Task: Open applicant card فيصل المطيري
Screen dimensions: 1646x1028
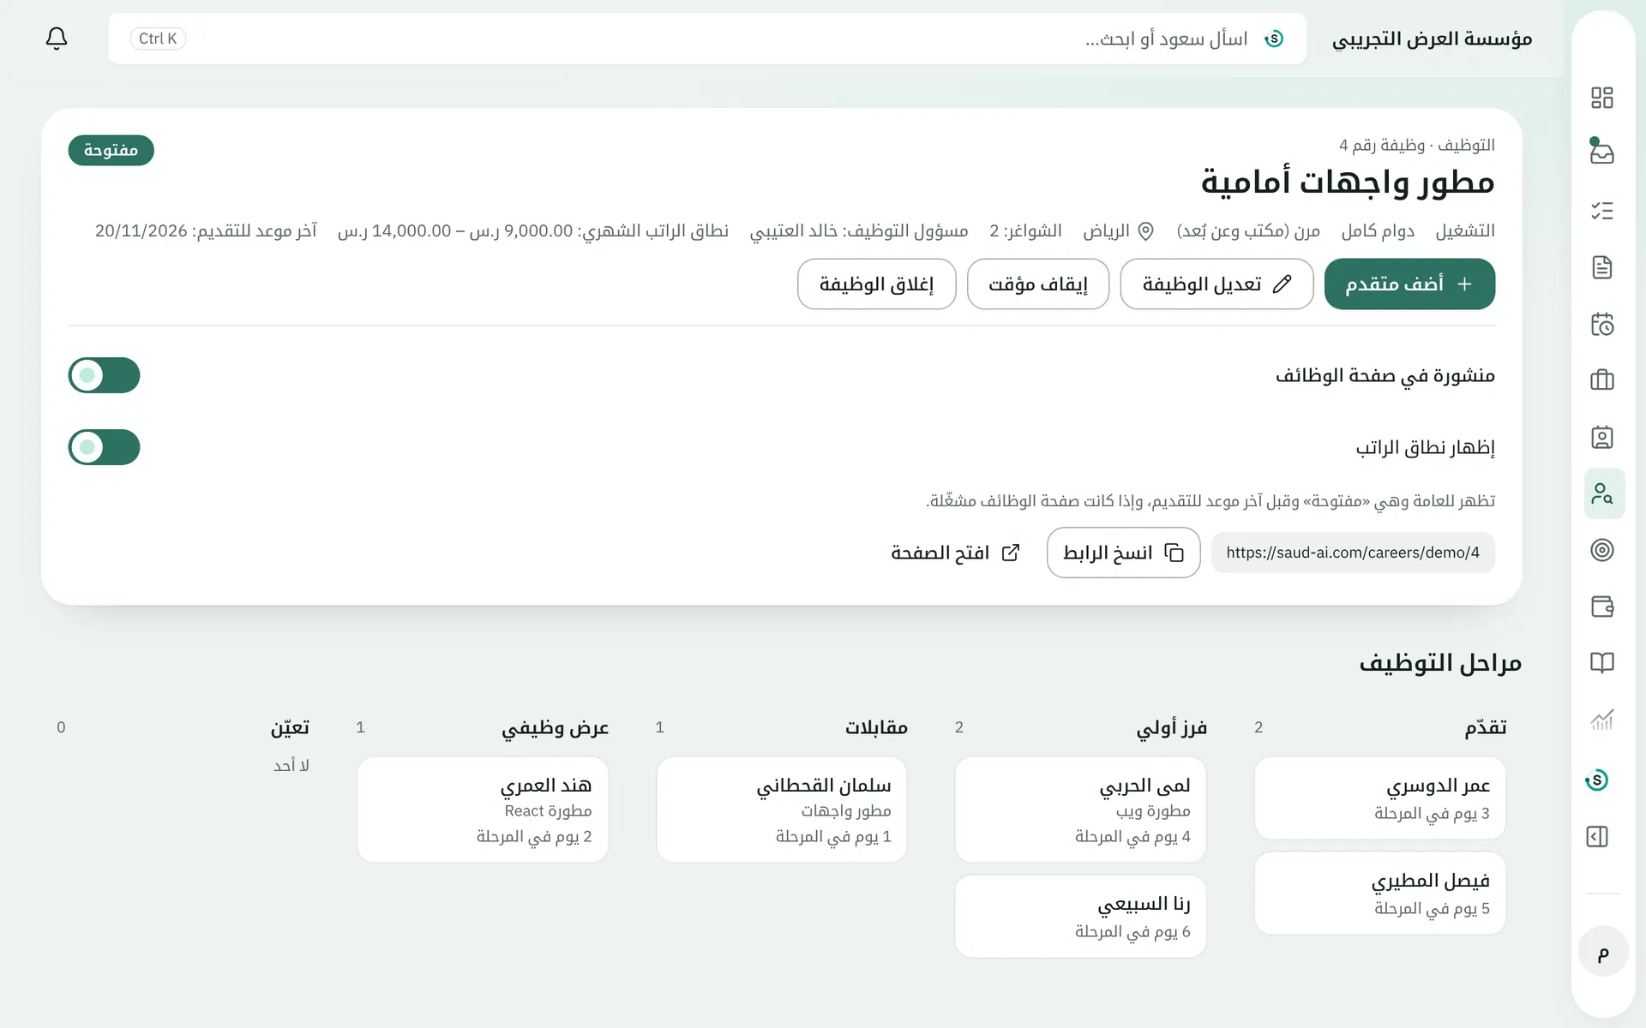Action: (x=1380, y=894)
